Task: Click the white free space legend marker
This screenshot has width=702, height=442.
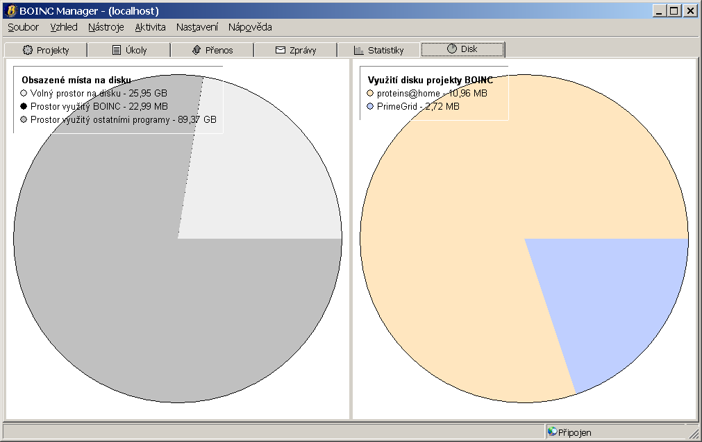Action: click(x=24, y=93)
